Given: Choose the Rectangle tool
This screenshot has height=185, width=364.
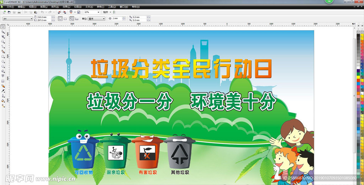Looking at the screenshot, I should click(x=3, y=56).
